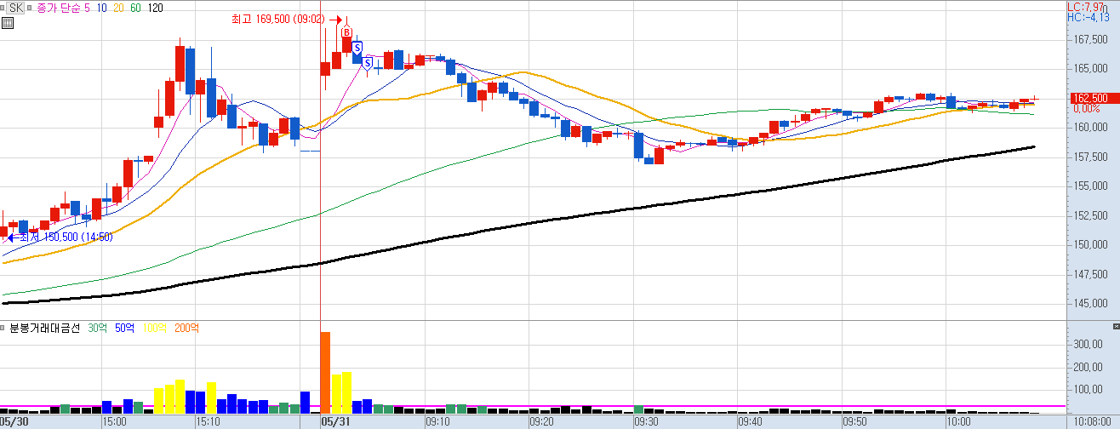Click the 100억 volume legend

[x=155, y=328]
